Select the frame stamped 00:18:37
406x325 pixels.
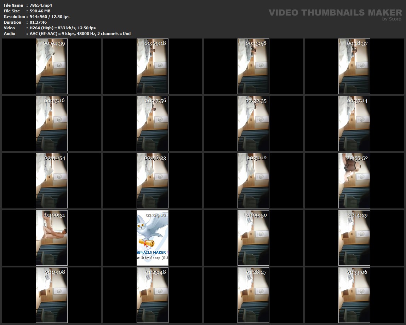(x=354, y=66)
